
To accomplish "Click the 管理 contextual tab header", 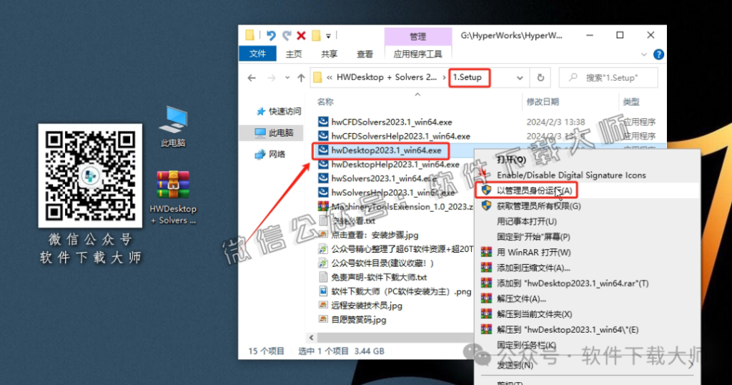I will pos(417,36).
